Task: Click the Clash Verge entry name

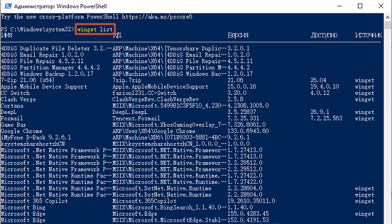Action: pos(18,99)
